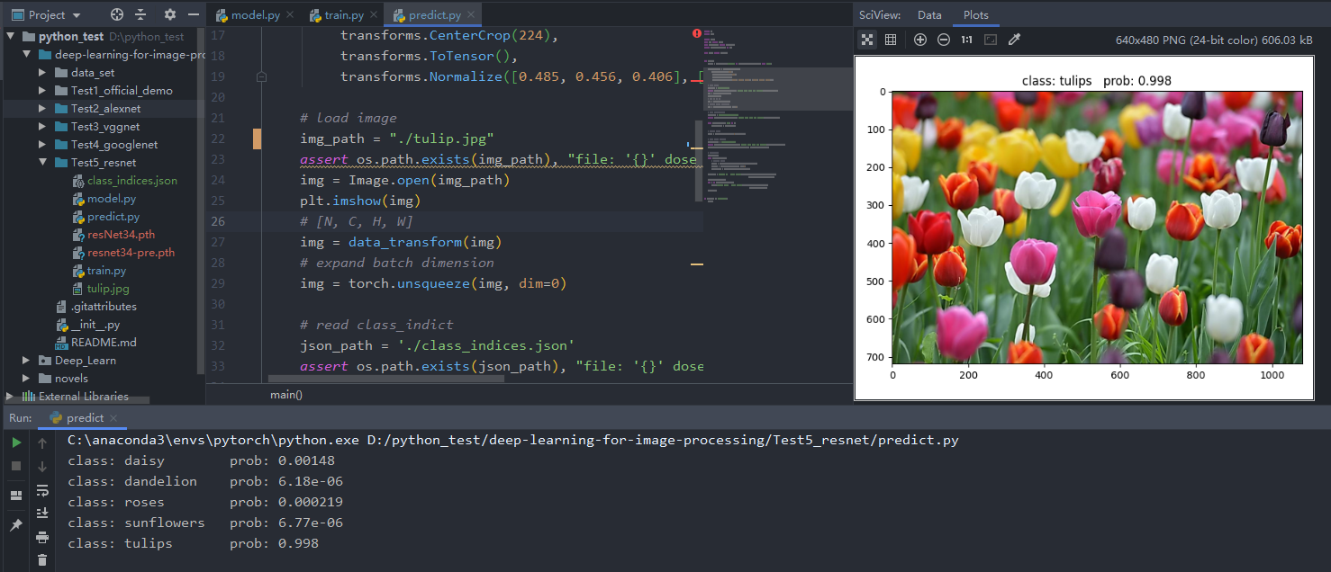Reset plot to actual size 1:1
This screenshot has width=1331, height=572.
[x=966, y=40]
